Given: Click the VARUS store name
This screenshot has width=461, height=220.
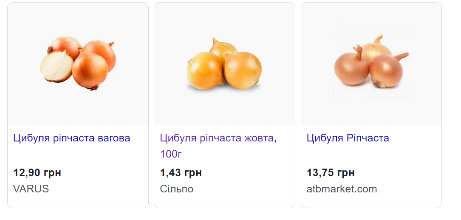Looking at the screenshot, I should pyautogui.click(x=31, y=189).
